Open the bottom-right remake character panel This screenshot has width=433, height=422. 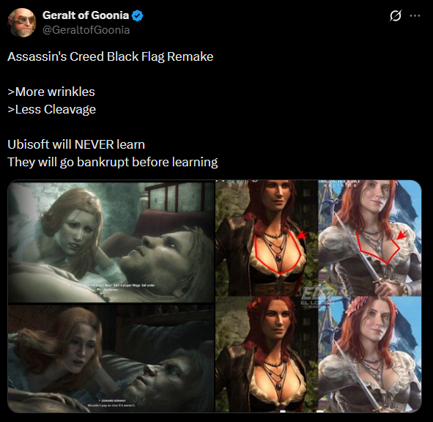pos(370,355)
